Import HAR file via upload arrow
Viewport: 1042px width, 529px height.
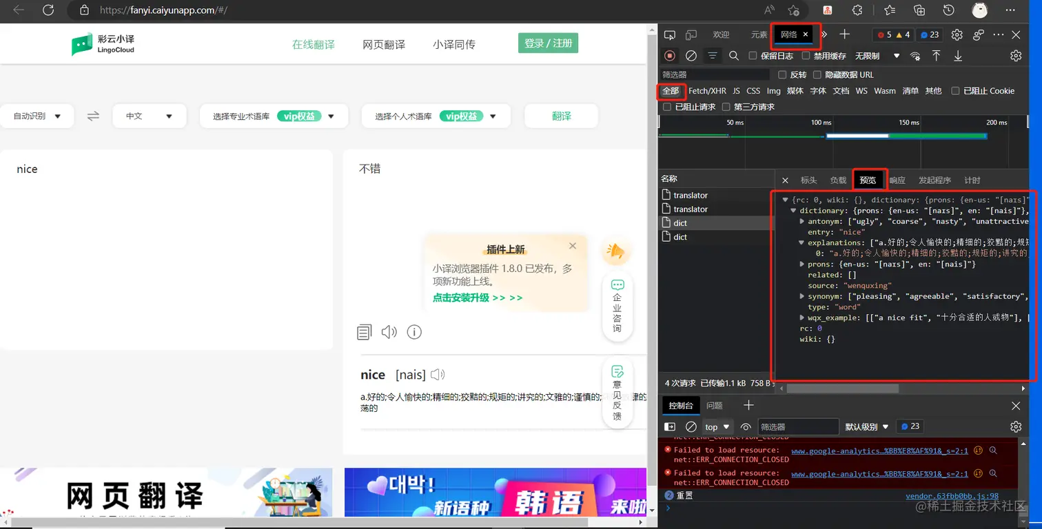937,56
